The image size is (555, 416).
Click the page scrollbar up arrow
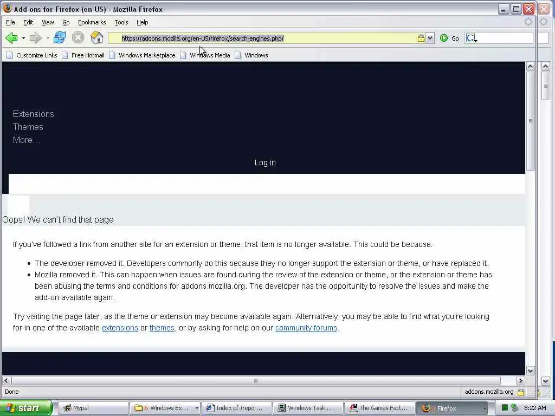530,66
